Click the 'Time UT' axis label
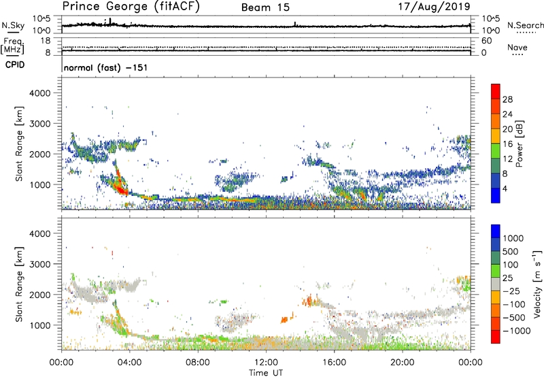The image size is (544, 377). [266, 373]
